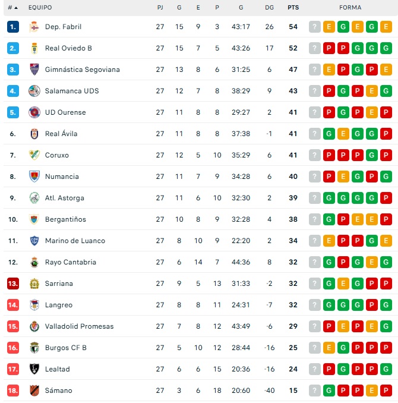Screen dimensions: 398x403
Task: Sort table by PJ column header
Action: click(160, 8)
